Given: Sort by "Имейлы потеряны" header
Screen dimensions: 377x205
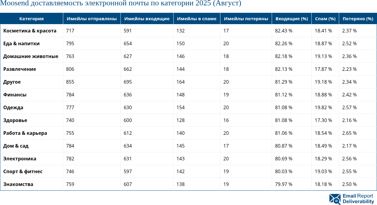Looking at the screenshot, I should 245,18.
